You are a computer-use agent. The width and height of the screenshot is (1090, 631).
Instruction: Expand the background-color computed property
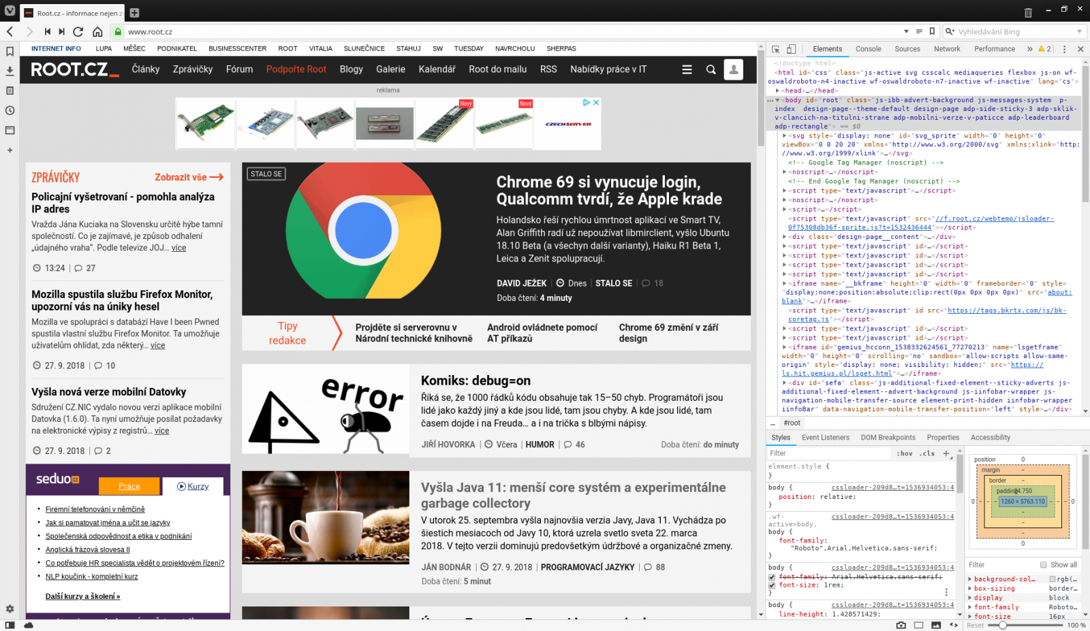[969, 579]
